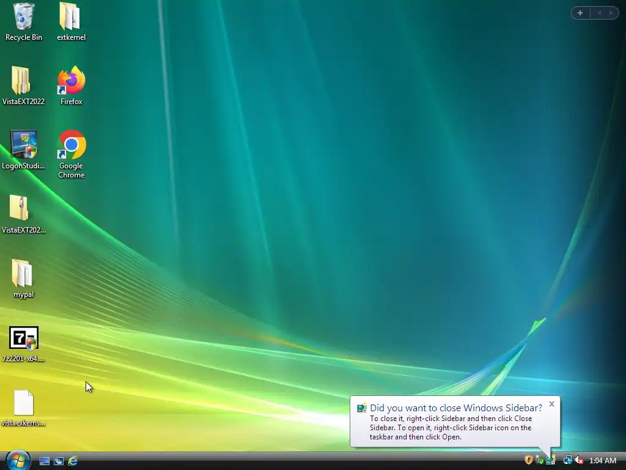Click the Windows Sidebar tray icon
Image resolution: width=626 pixels, height=470 pixels.
click(x=551, y=460)
